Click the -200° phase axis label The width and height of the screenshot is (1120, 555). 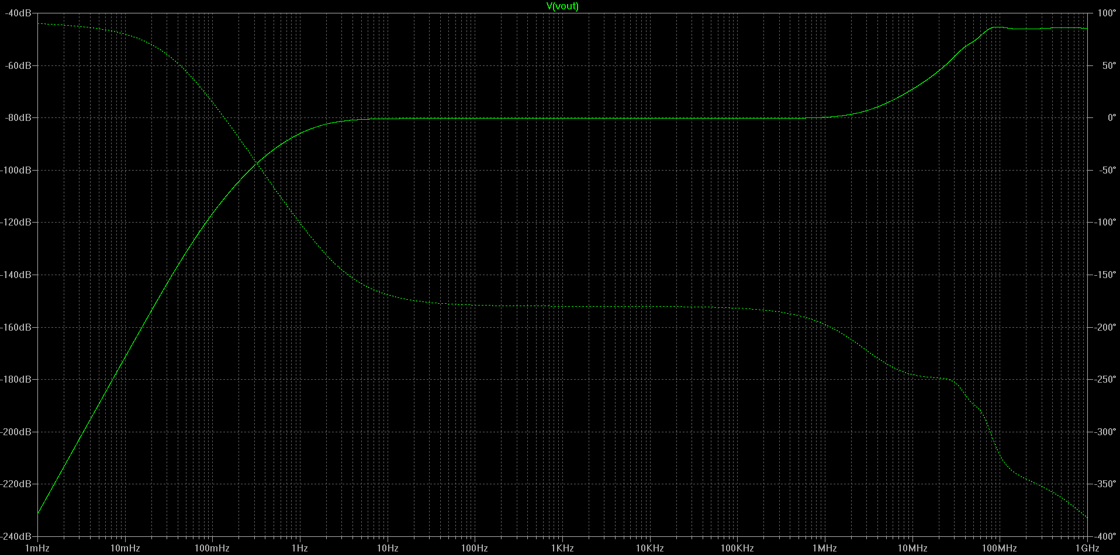click(x=1105, y=327)
